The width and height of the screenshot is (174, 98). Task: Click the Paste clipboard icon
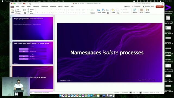tap(12, 10)
